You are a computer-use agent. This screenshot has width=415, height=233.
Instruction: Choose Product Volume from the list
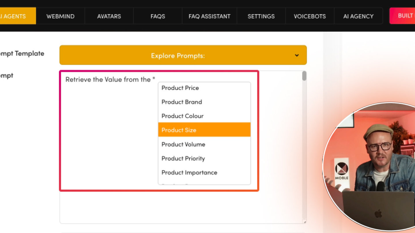pos(183,144)
